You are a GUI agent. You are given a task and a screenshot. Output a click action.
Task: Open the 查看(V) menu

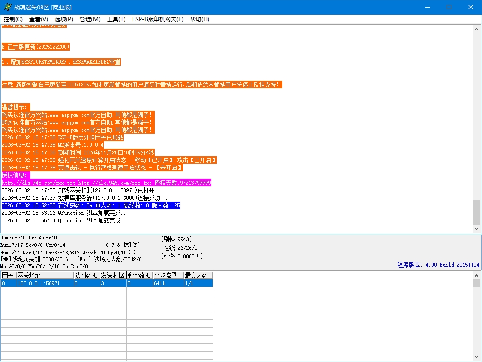tap(39, 19)
